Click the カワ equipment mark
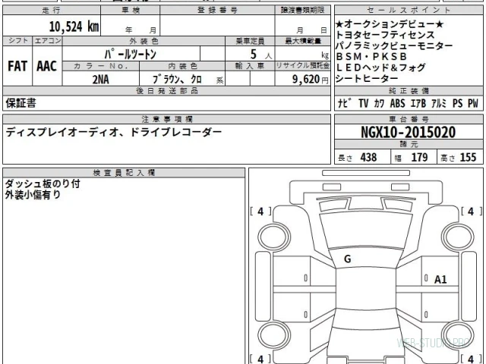Image resolution: width=486 pixels, height=364 pixels. (379, 103)
